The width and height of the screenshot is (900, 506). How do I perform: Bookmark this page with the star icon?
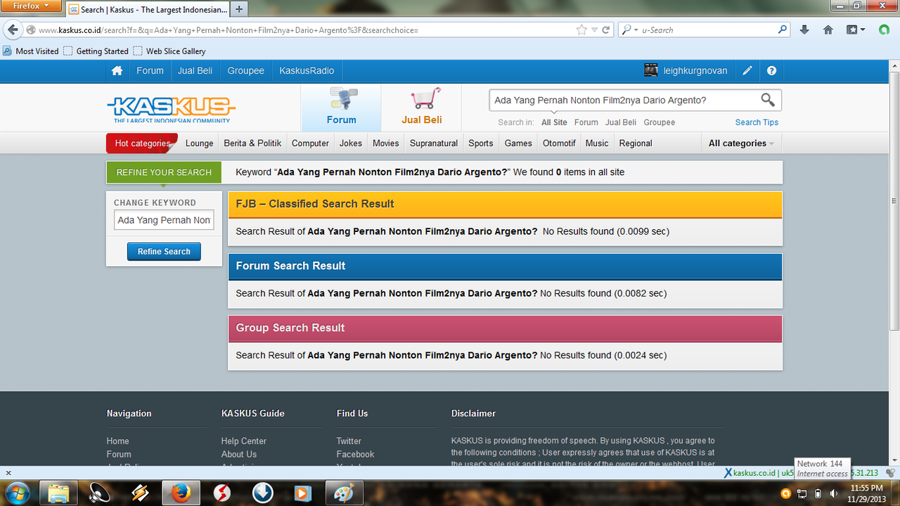[581, 30]
